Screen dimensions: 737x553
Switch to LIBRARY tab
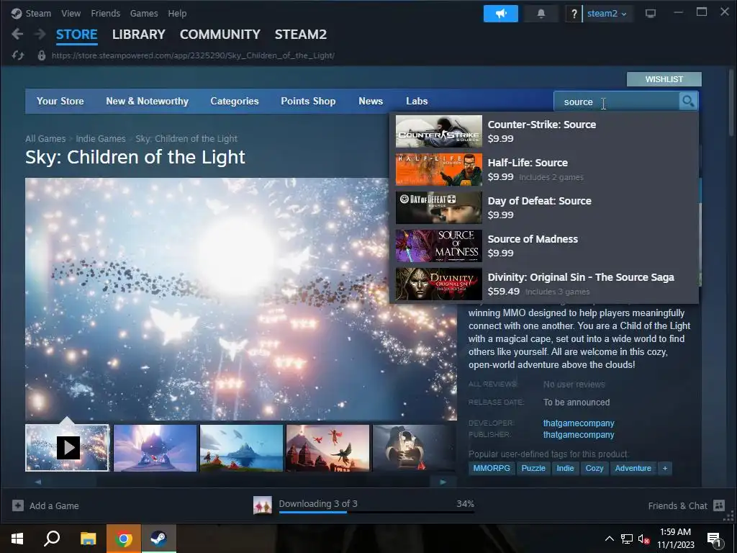[139, 35]
